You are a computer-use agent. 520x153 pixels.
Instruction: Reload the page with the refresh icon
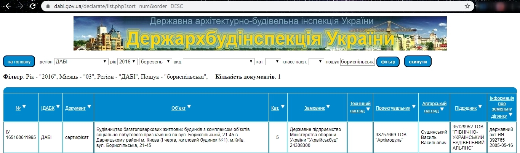[x=33, y=6]
